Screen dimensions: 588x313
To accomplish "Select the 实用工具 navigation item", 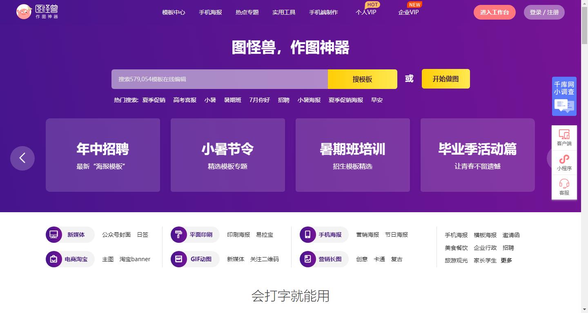I will pyautogui.click(x=283, y=12).
